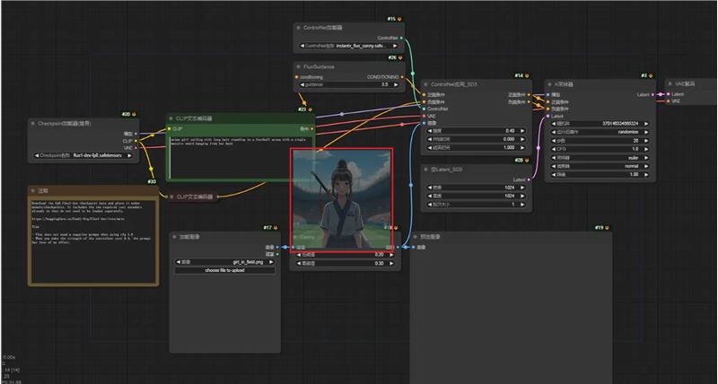Viewport: 718px width, 384px height.
Task: Click the fox badge next to #15
Action: 399,19
